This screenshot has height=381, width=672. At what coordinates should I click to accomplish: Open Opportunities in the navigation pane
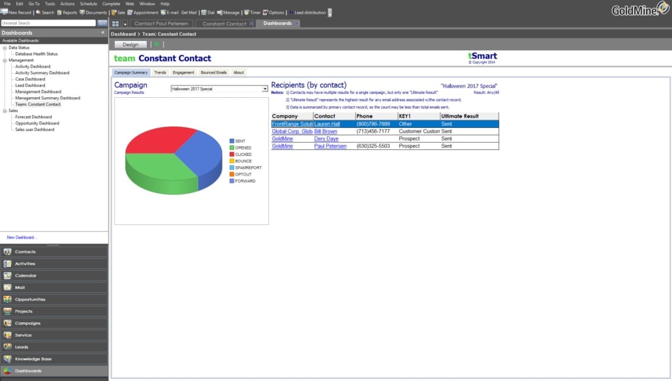[x=54, y=299]
